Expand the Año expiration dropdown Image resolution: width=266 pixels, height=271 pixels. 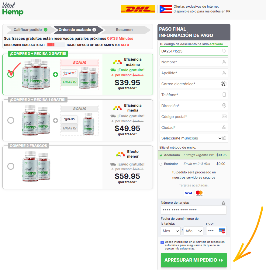[x=193, y=231]
